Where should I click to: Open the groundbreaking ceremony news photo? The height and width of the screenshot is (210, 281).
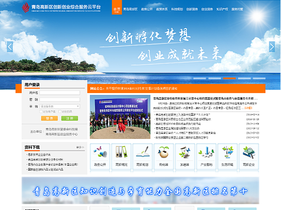pos(120,117)
